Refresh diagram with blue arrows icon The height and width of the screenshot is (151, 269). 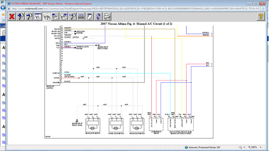click(98, 16)
